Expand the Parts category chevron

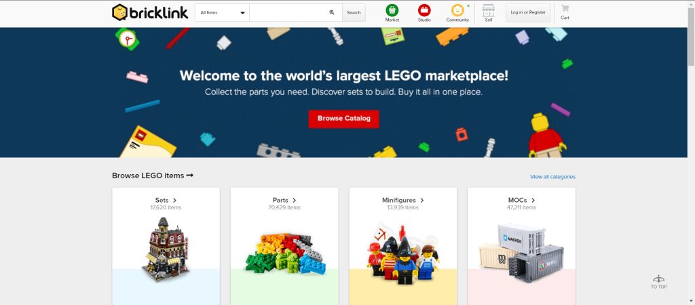[x=295, y=200]
